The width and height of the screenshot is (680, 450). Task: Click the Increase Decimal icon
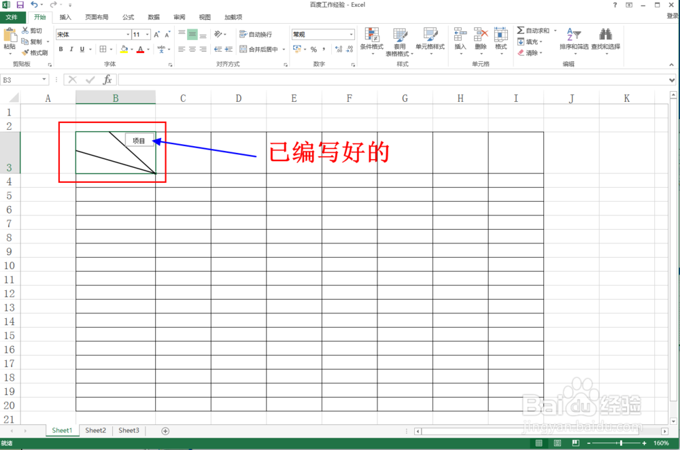tap(339, 50)
